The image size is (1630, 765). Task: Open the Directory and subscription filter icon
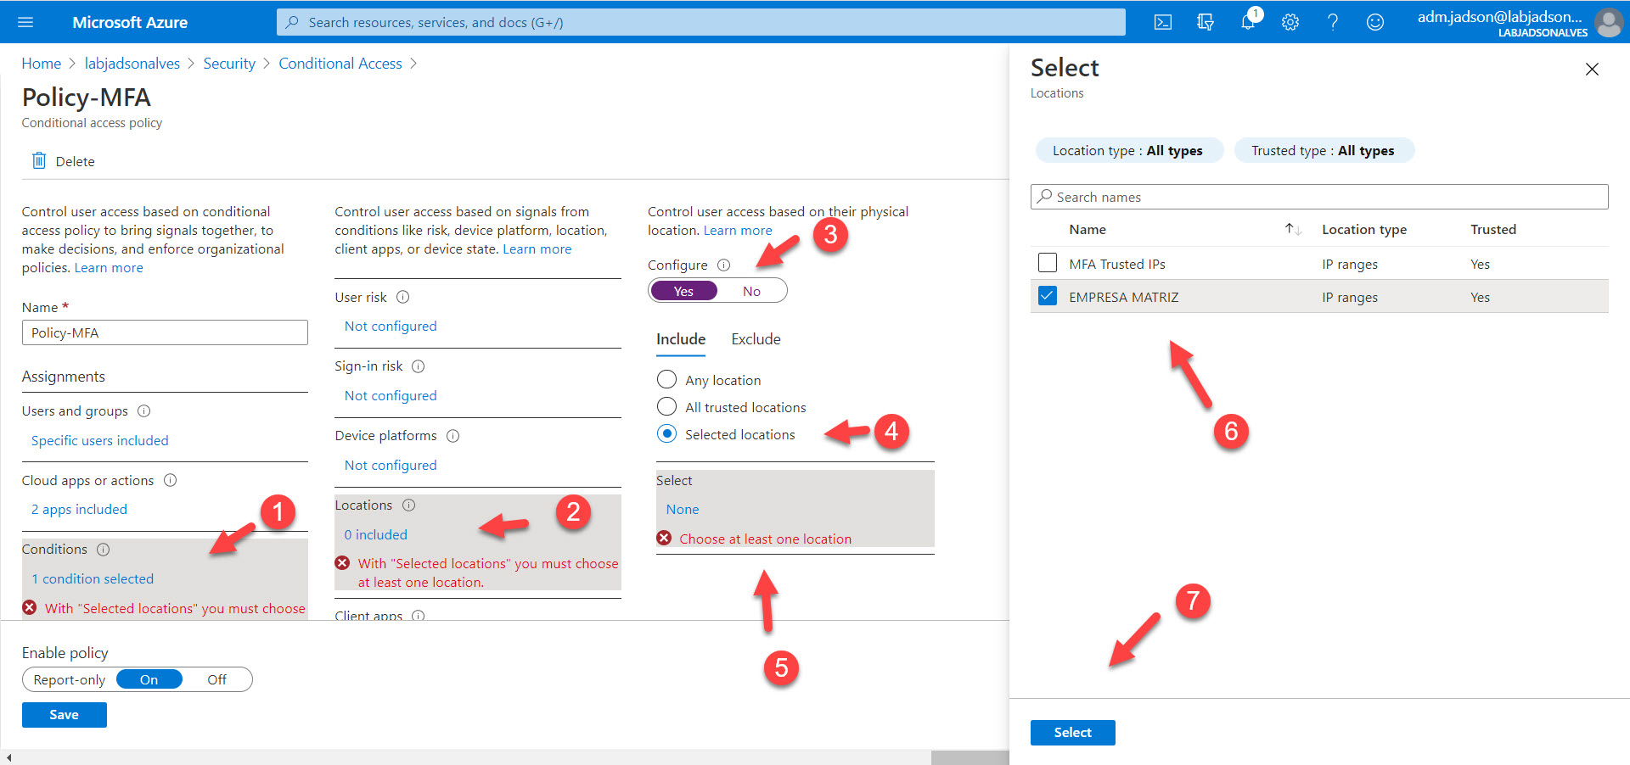[x=1206, y=22]
